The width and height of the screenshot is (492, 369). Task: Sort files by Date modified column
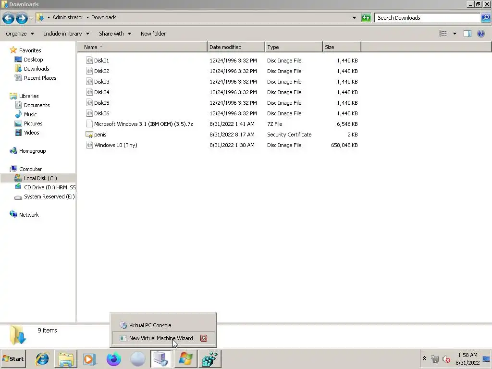click(236, 47)
